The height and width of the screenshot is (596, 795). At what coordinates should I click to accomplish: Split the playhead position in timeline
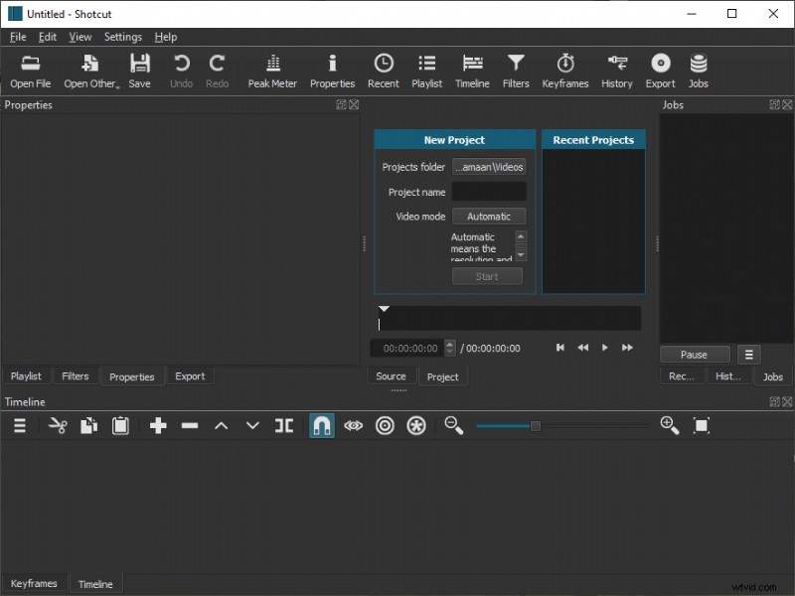tap(284, 425)
